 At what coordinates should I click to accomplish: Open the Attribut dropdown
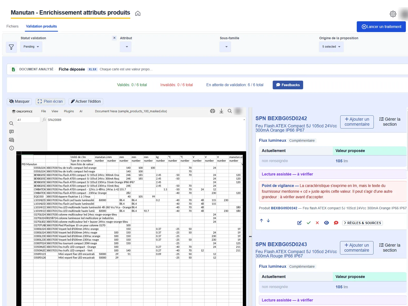(x=126, y=47)
